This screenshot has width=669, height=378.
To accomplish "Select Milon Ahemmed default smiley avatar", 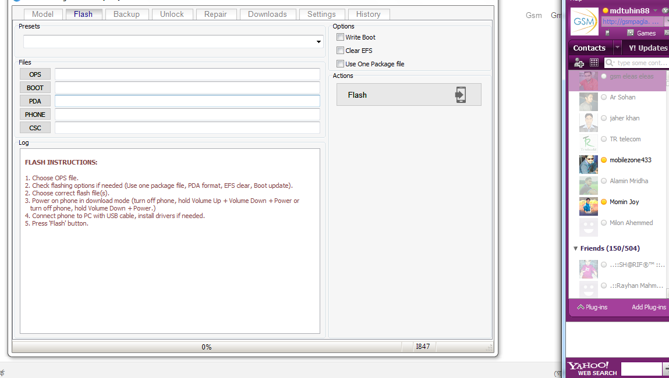I will [x=589, y=227].
